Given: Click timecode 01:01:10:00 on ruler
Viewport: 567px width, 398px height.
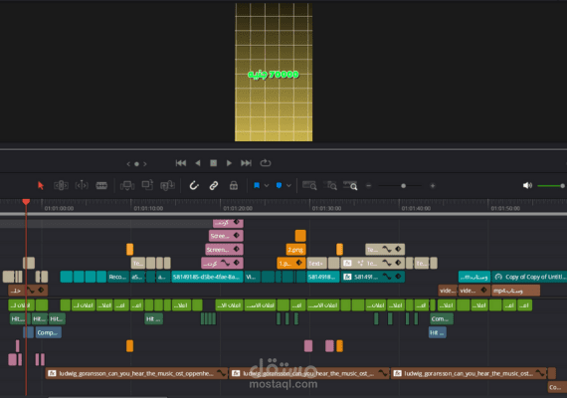Looking at the screenshot, I should 148,208.
